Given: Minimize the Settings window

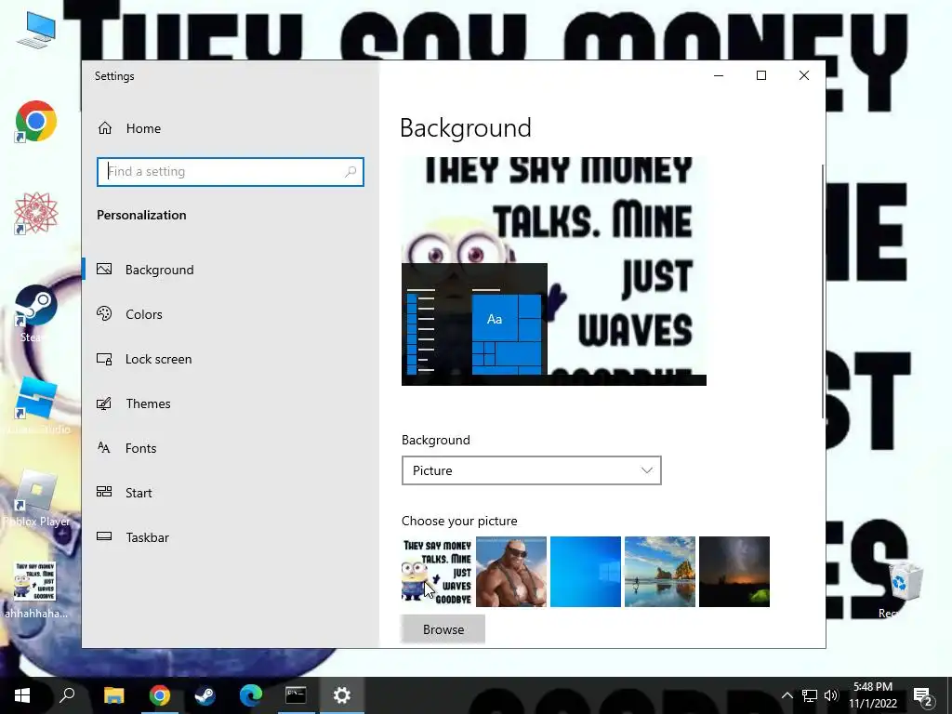Looking at the screenshot, I should (x=719, y=76).
